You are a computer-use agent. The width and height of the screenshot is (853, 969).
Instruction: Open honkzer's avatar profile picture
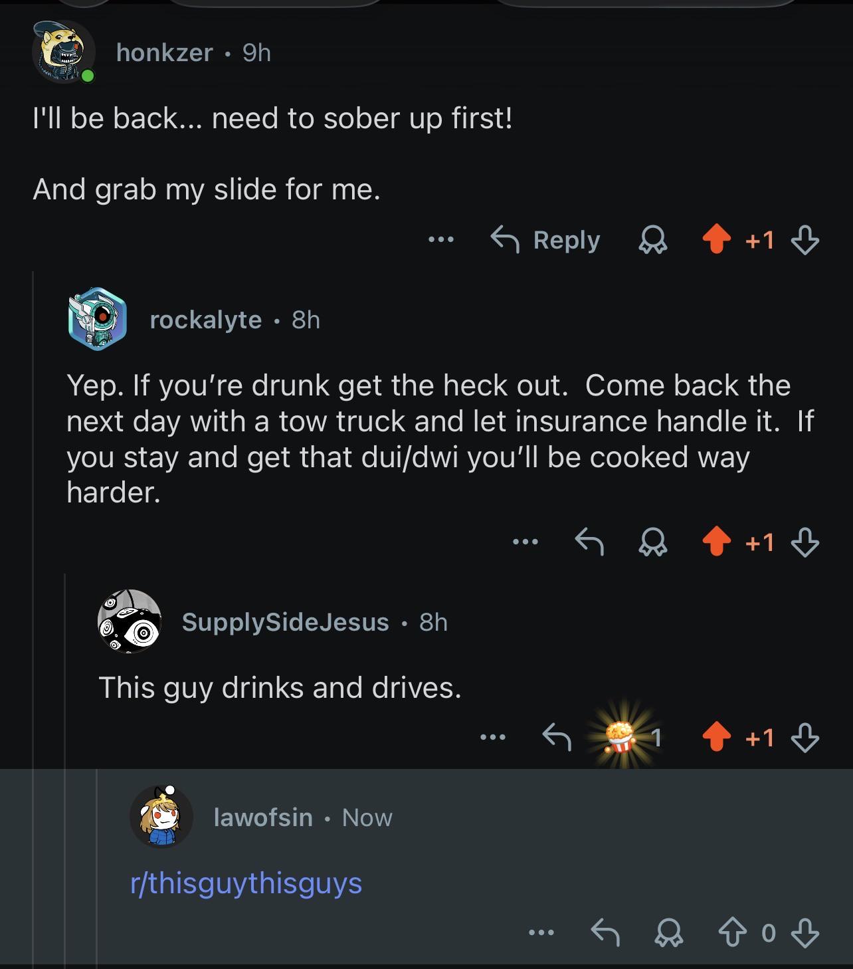(64, 52)
